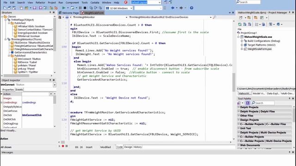Select the Events tab in Object Inspector

pos(19,89)
